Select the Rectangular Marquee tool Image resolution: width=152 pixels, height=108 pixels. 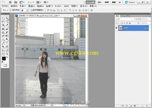[x=3, y=18]
